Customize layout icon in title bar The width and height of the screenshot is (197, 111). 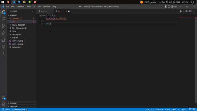point(175,6)
